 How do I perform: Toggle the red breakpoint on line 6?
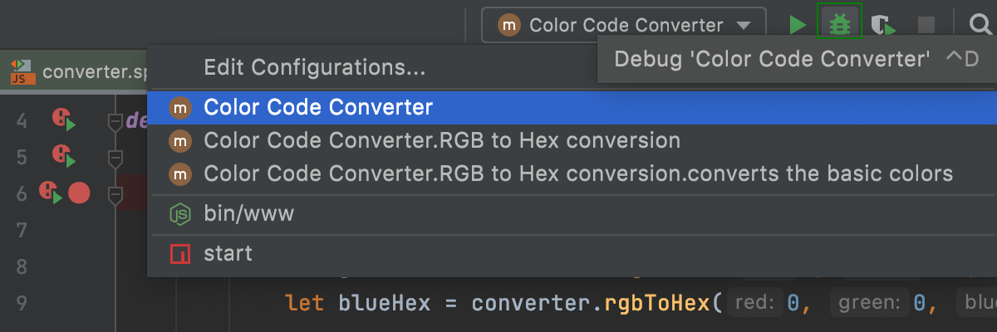79,193
